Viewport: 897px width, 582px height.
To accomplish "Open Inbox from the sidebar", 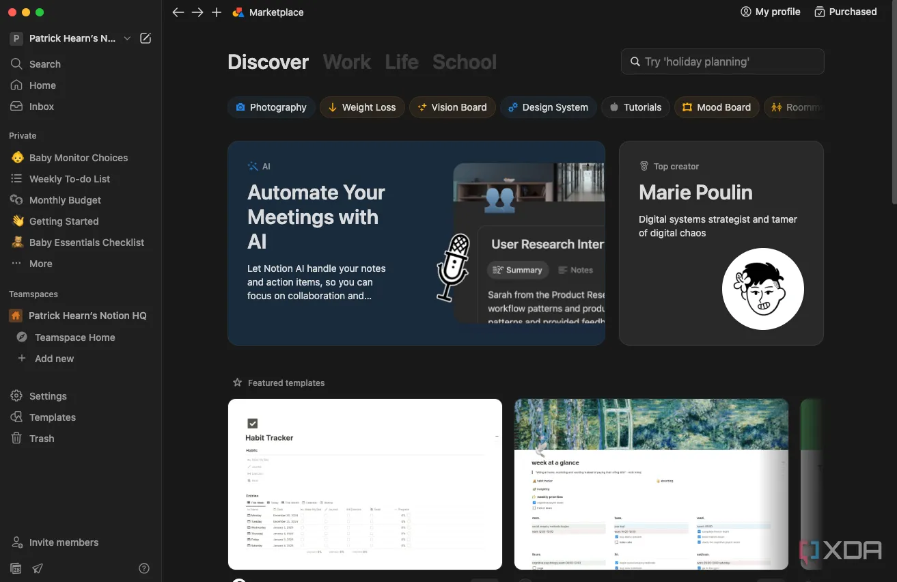I will tap(41, 107).
